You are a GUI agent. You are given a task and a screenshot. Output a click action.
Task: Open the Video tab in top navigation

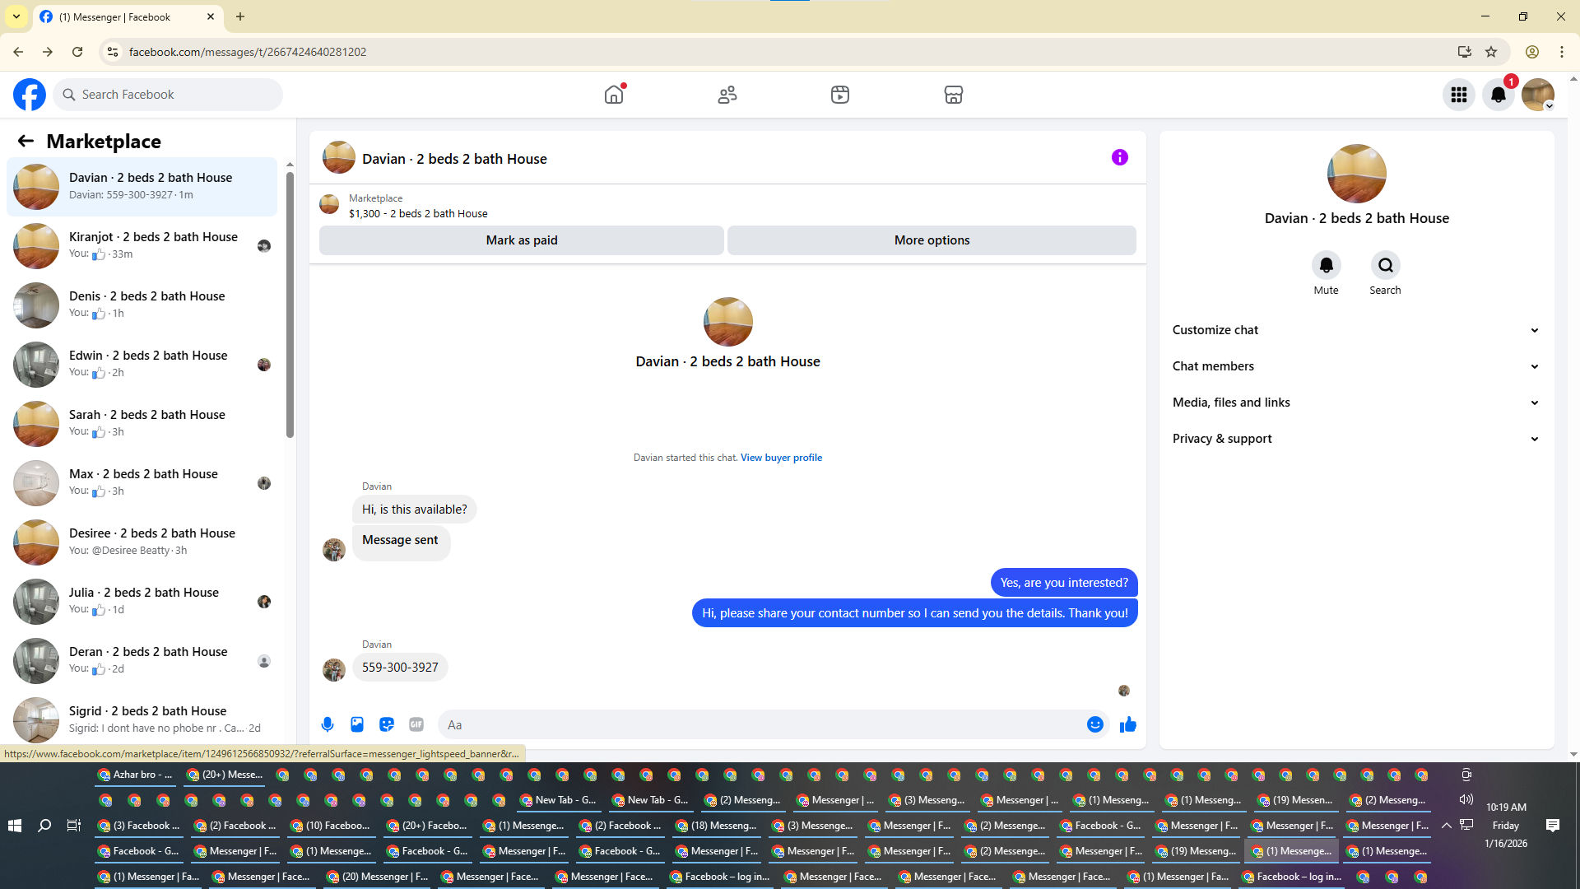[839, 95]
